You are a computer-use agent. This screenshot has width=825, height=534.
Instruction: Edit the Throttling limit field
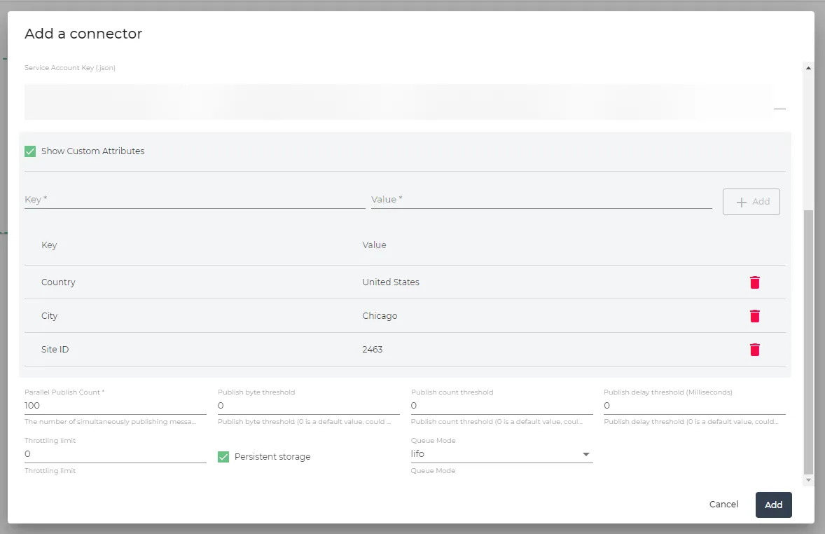(116, 454)
